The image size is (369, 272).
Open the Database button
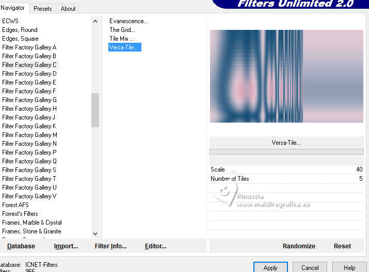point(21,246)
